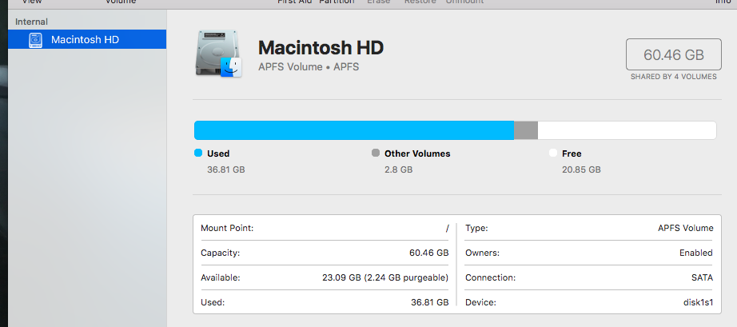This screenshot has width=737, height=327.
Task: Click the 20.85 GB Free value
Action: point(581,169)
